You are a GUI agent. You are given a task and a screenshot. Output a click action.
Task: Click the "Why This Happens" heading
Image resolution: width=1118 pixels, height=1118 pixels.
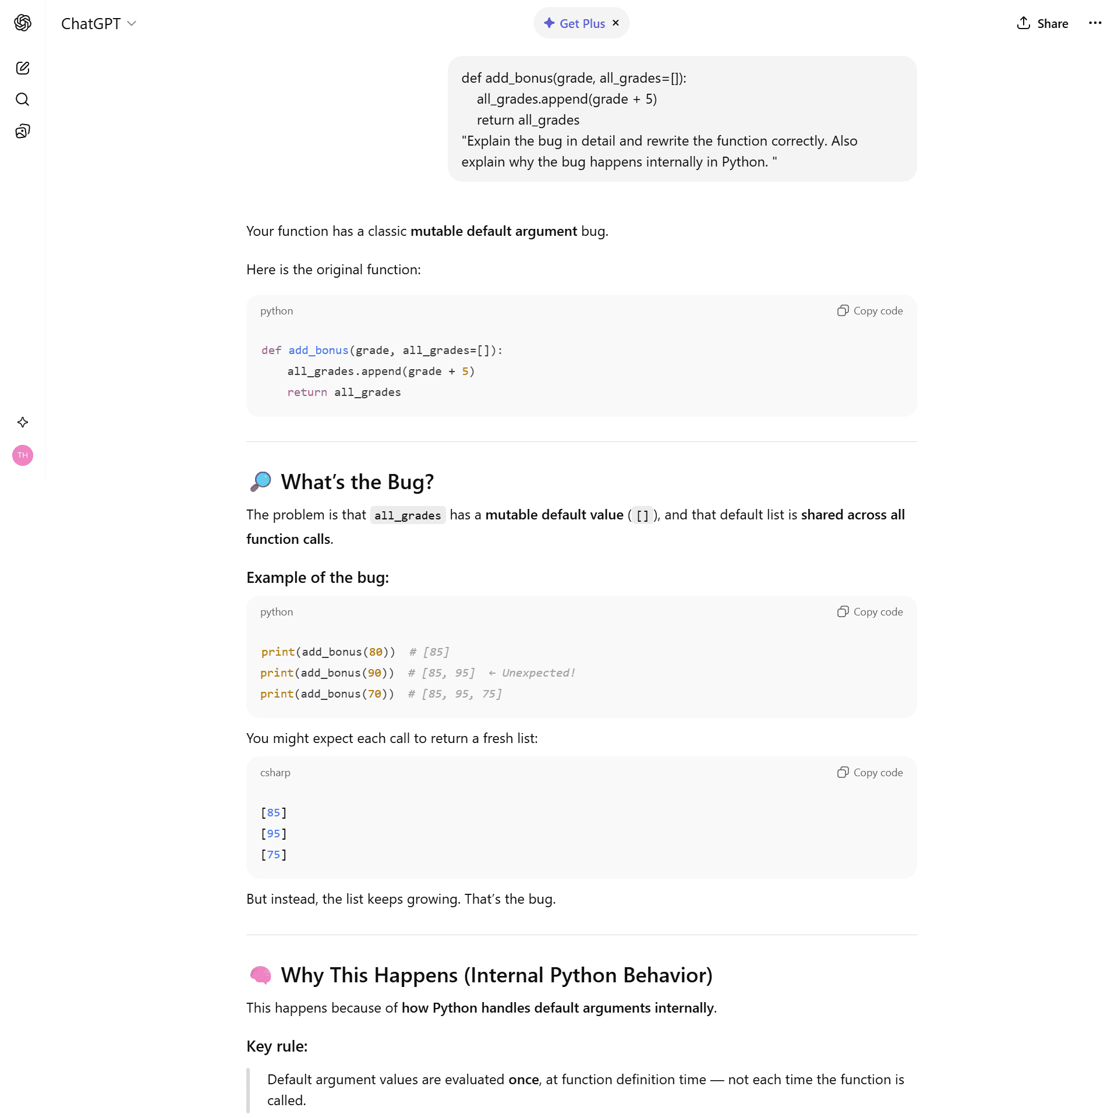coord(496,975)
